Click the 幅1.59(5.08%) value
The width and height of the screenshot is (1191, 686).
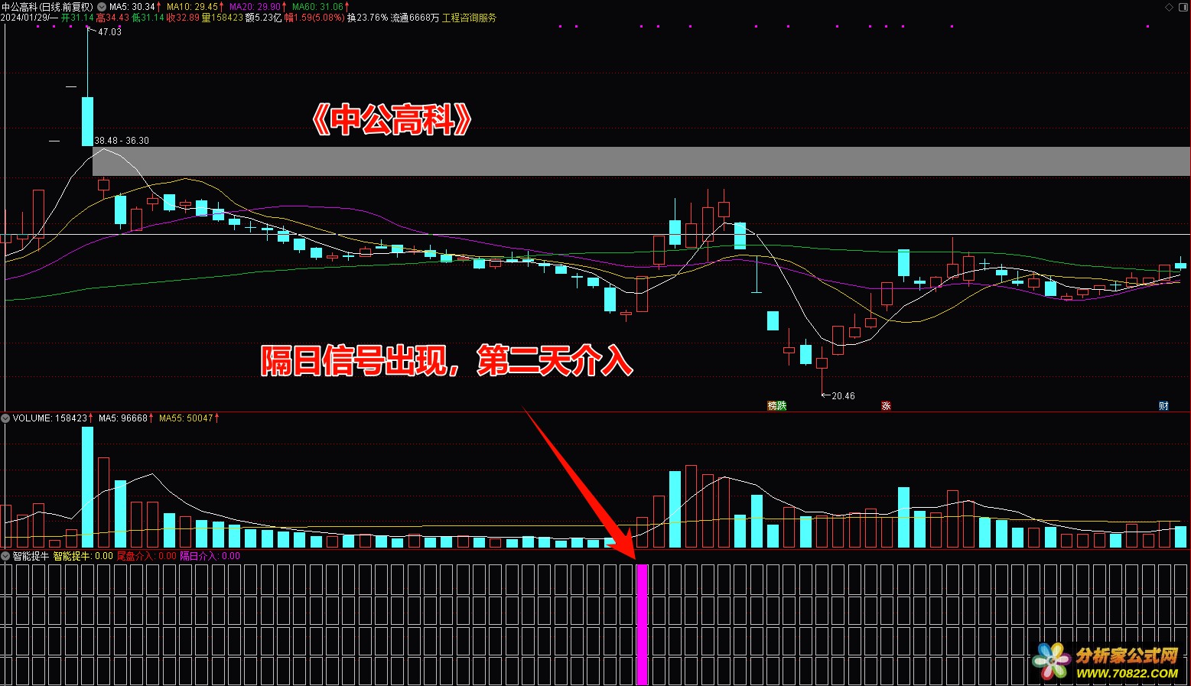[314, 18]
